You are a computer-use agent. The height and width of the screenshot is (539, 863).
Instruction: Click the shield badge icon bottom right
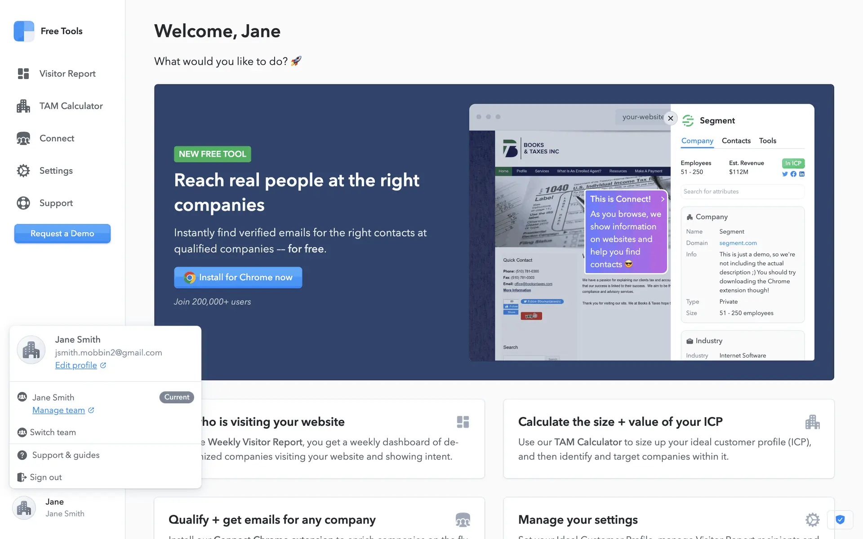840,520
